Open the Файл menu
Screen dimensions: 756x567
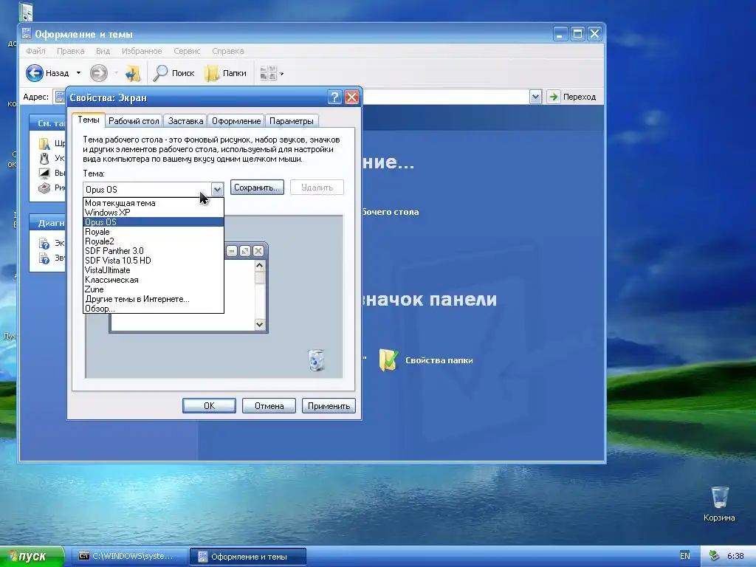point(35,51)
